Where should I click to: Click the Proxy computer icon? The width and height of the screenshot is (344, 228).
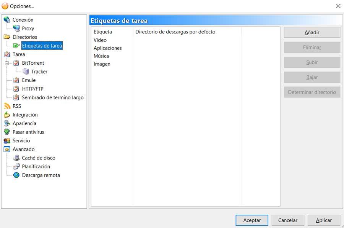(x=16, y=28)
